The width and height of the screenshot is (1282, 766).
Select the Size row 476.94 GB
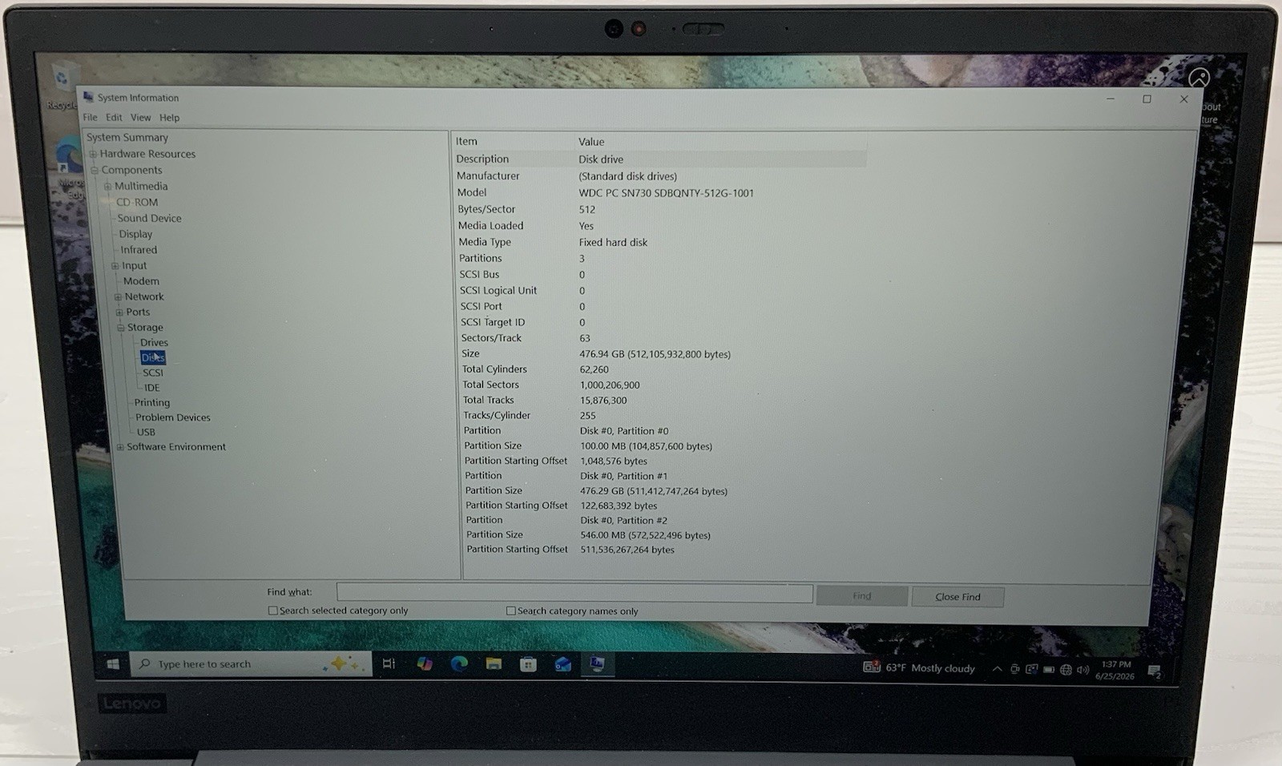pyautogui.click(x=596, y=353)
